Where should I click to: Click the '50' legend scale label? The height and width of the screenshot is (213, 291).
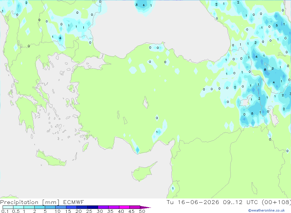[x=142, y=211]
